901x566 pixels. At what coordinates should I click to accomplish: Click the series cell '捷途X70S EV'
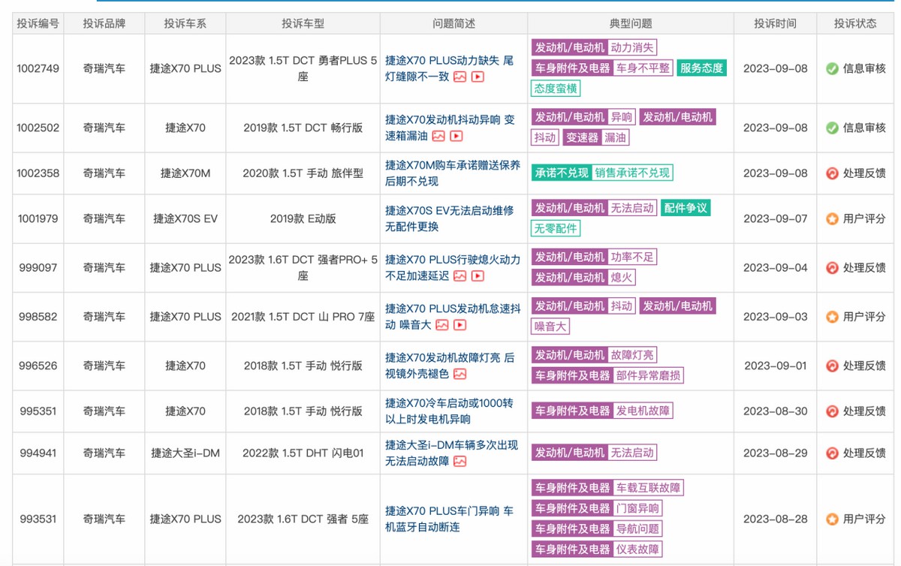[185, 219]
